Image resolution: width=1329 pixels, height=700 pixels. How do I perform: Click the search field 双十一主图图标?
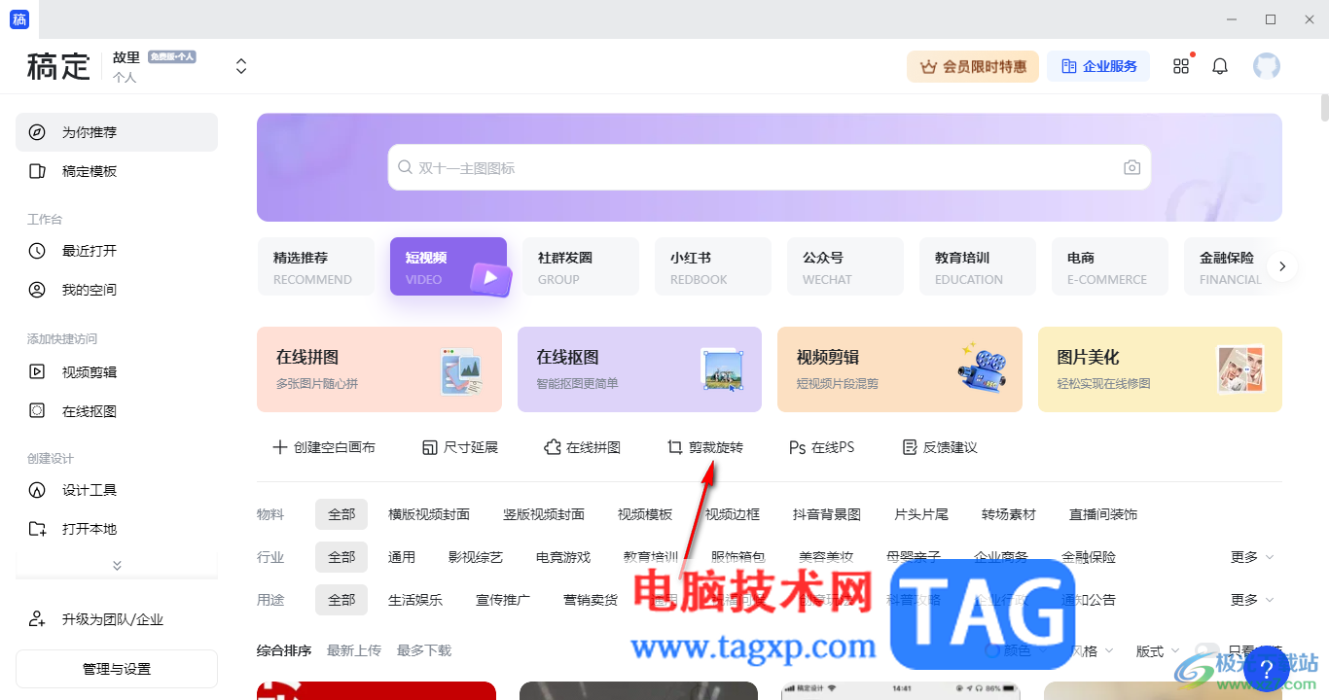click(769, 167)
